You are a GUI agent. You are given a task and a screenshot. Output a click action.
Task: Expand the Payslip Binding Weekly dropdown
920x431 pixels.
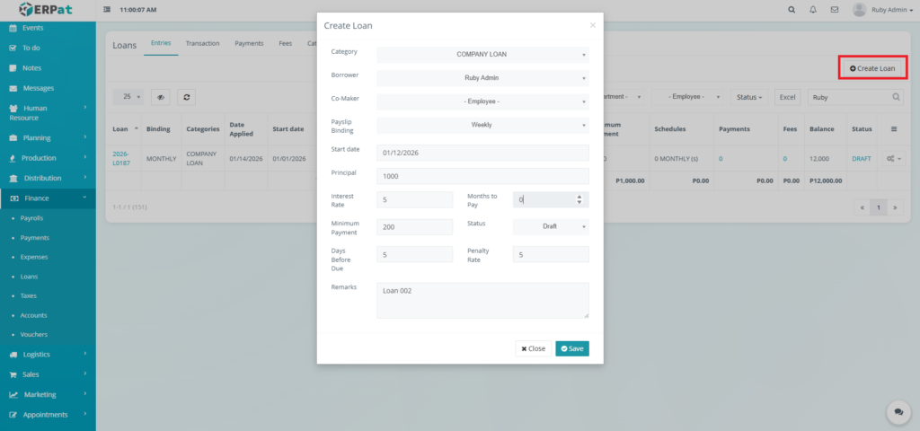coord(482,126)
